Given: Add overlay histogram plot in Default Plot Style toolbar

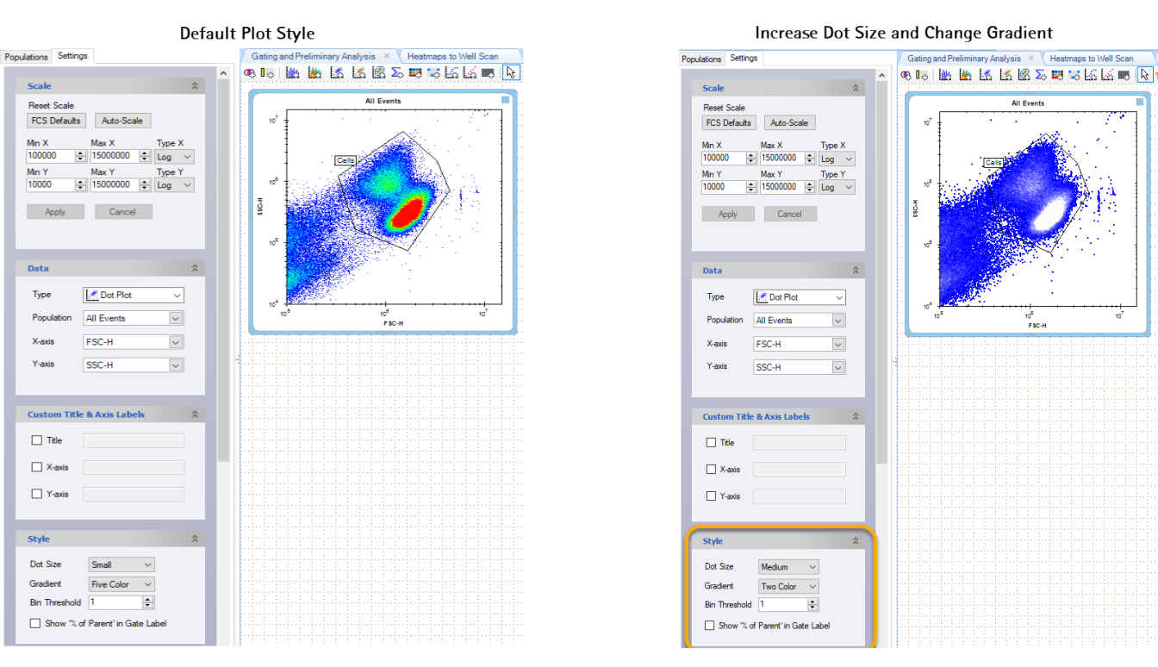Looking at the screenshot, I should tap(314, 73).
